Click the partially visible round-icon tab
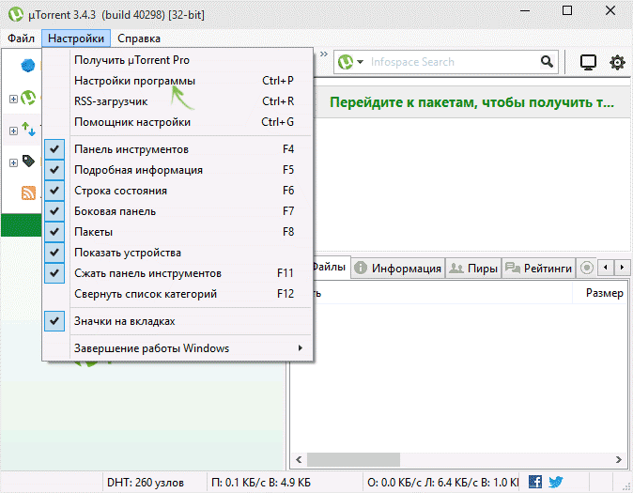 (586, 269)
